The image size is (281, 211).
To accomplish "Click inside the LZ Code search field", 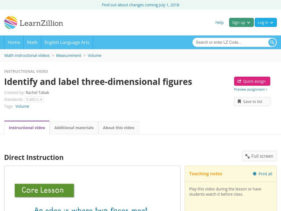I will pos(225,42).
